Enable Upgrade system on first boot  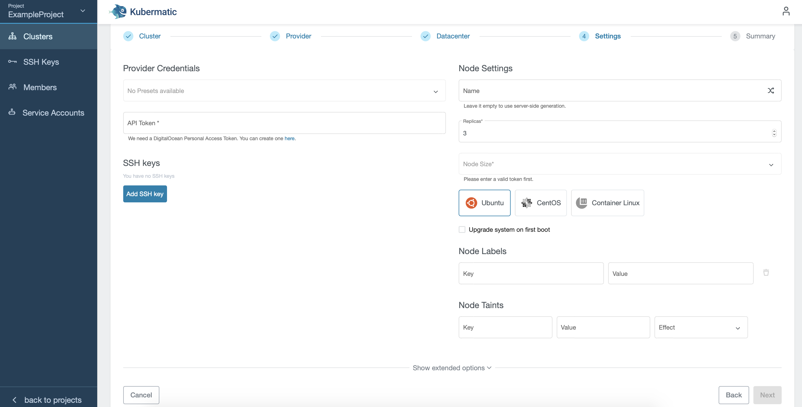(x=462, y=230)
